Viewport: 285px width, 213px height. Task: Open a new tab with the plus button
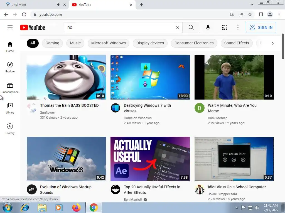142,5
